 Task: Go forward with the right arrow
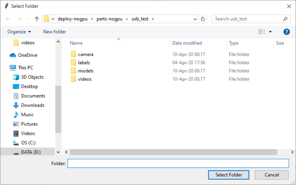point(19,19)
